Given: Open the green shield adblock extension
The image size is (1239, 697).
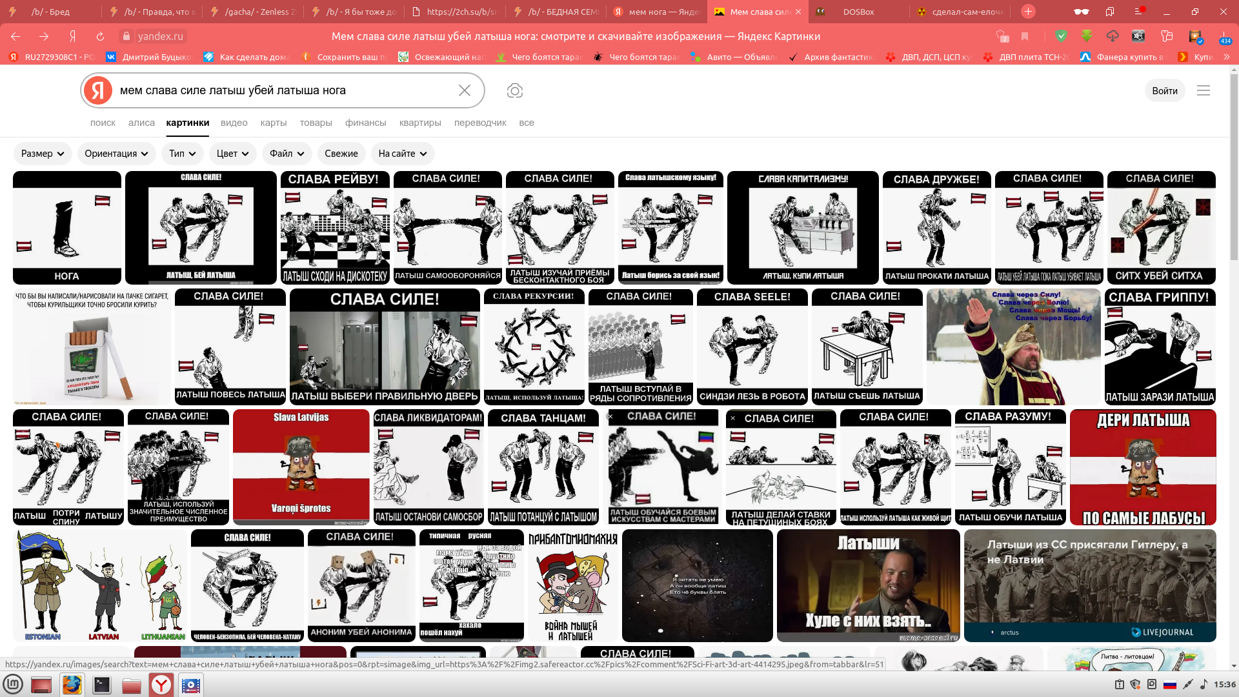Looking at the screenshot, I should coord(1061,36).
